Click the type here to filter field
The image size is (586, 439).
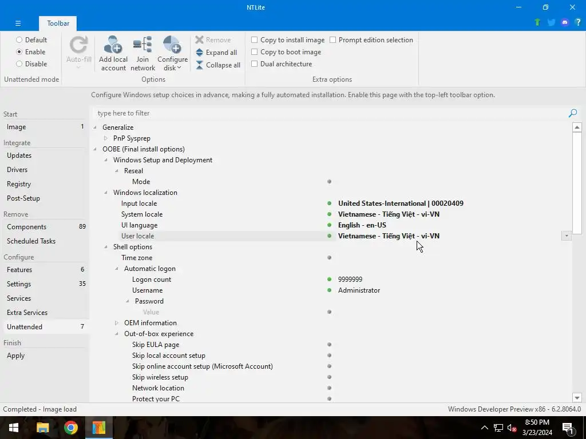pyautogui.click(x=329, y=113)
